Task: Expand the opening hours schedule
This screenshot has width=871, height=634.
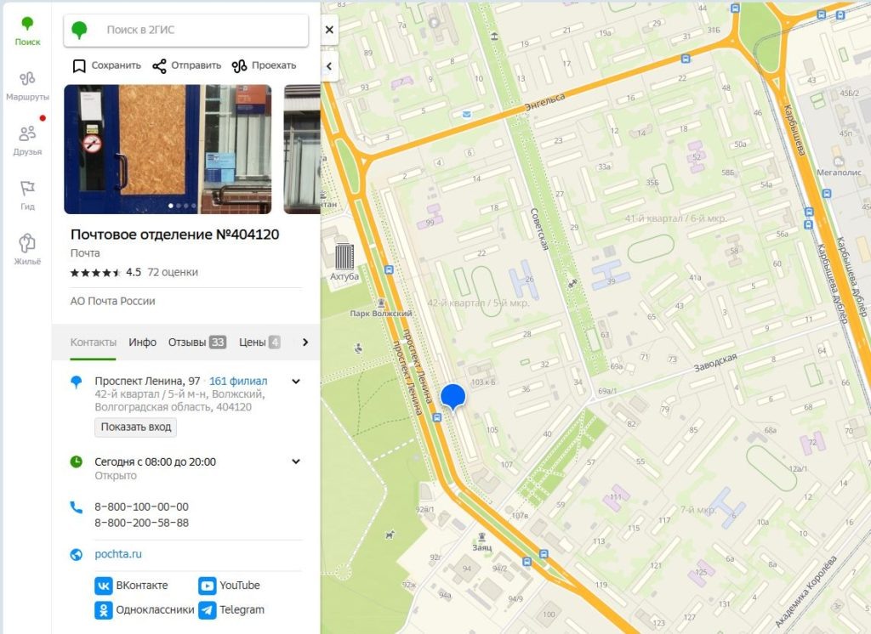Action: pyautogui.click(x=296, y=461)
